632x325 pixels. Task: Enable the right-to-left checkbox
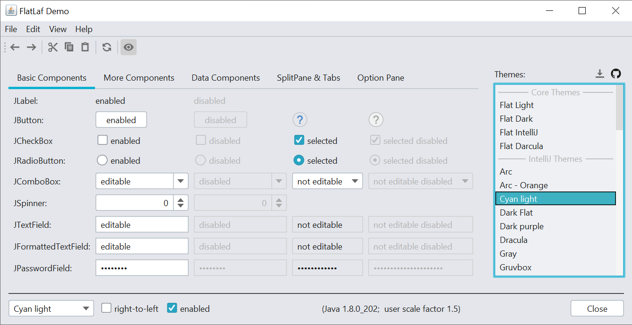(x=106, y=308)
